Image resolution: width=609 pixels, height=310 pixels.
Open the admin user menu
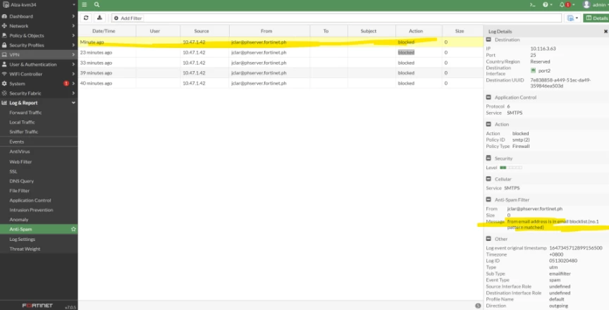pos(596,5)
